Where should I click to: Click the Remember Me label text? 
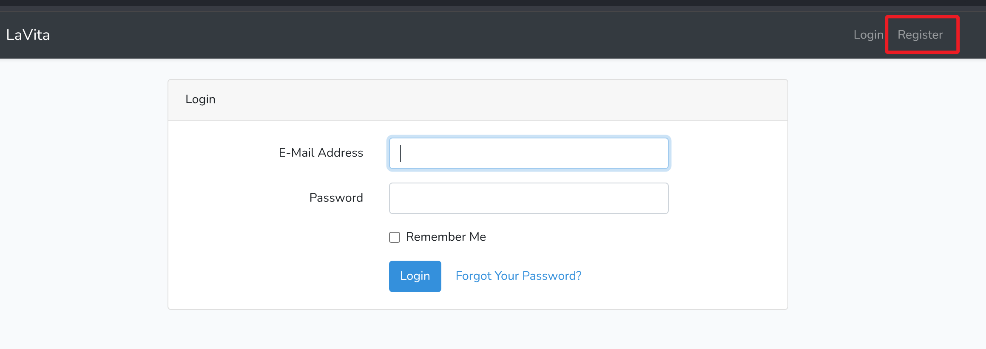click(446, 237)
